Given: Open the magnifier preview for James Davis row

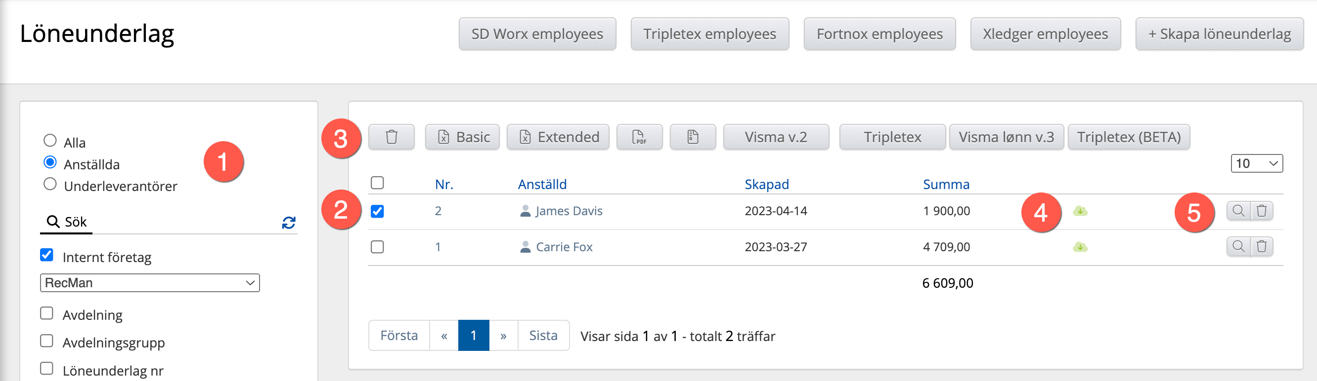Looking at the screenshot, I should pyautogui.click(x=1238, y=211).
